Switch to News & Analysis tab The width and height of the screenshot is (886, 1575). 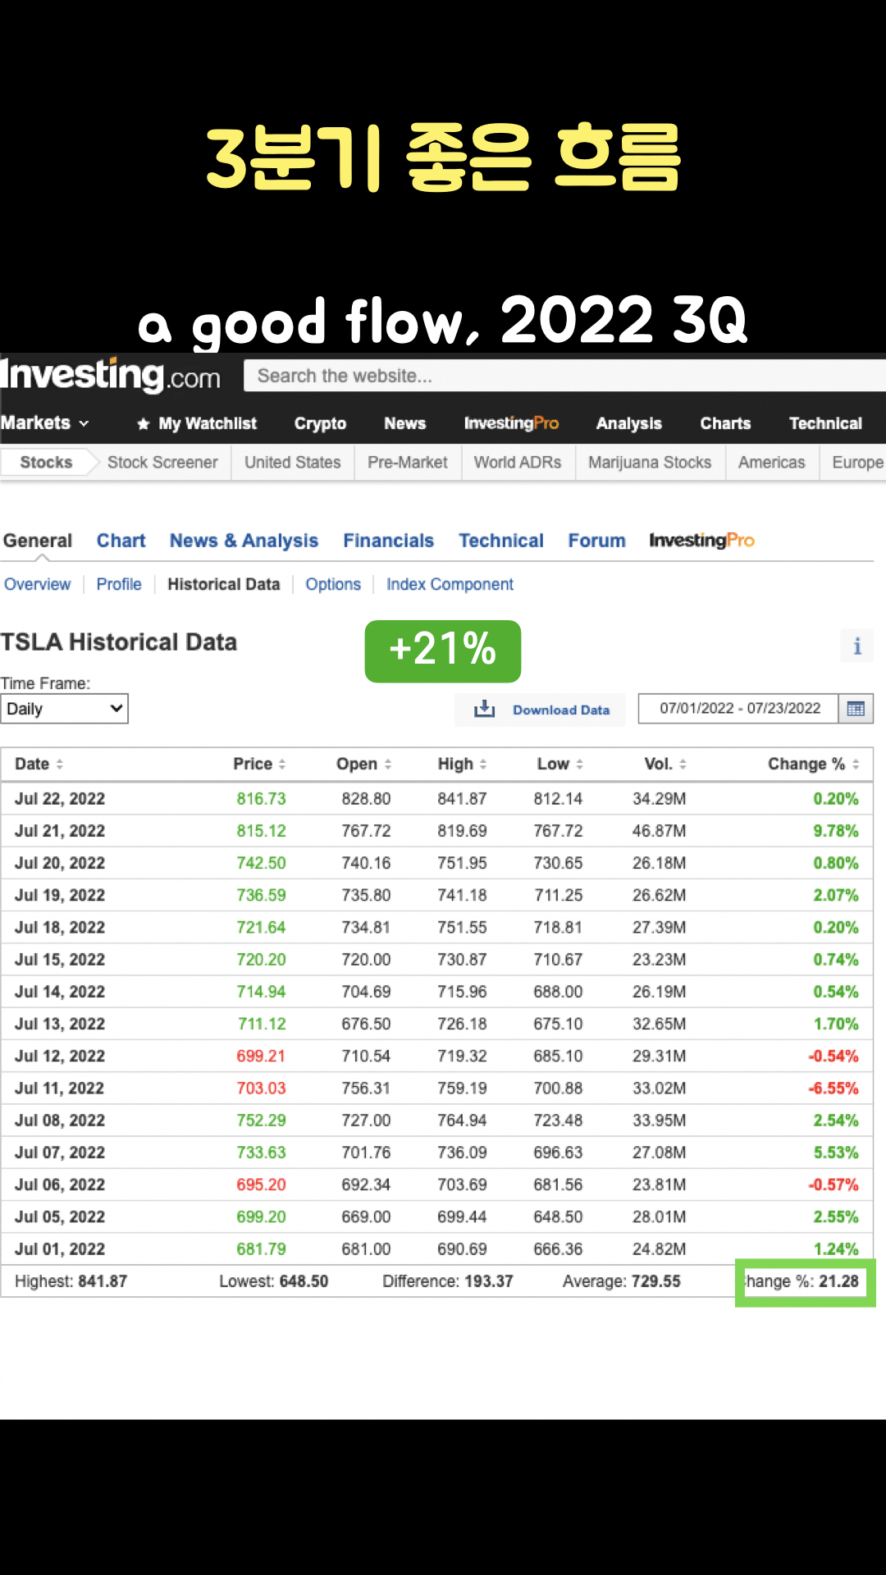[x=244, y=541]
